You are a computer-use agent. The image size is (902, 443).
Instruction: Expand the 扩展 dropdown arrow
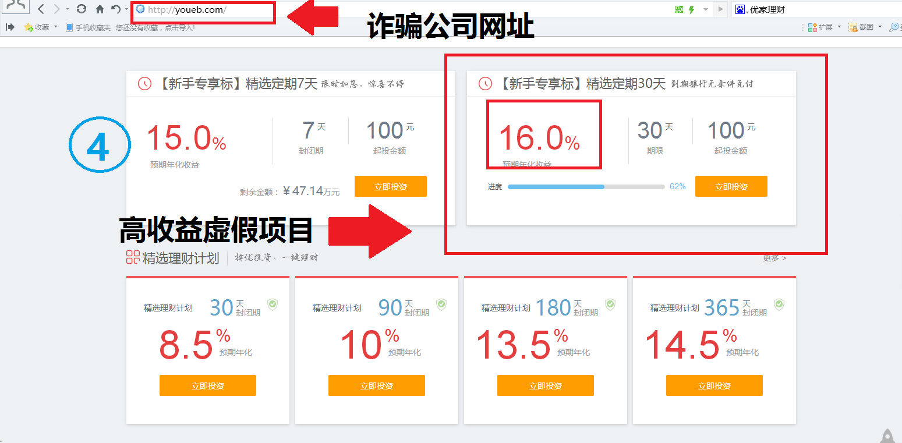coord(840,27)
